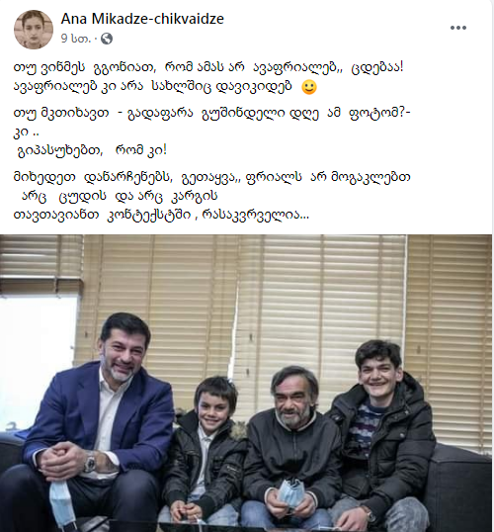Click the globe public-privacy icon

pyautogui.click(x=107, y=39)
